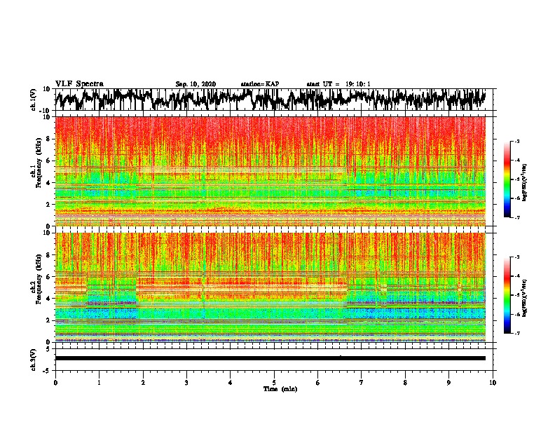Click the "4" tick on the time axis
The image size is (555, 429).
pyautogui.click(x=231, y=383)
